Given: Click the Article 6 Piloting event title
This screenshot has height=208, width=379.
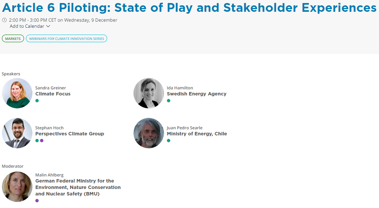Looking at the screenshot, I should pos(189,8).
